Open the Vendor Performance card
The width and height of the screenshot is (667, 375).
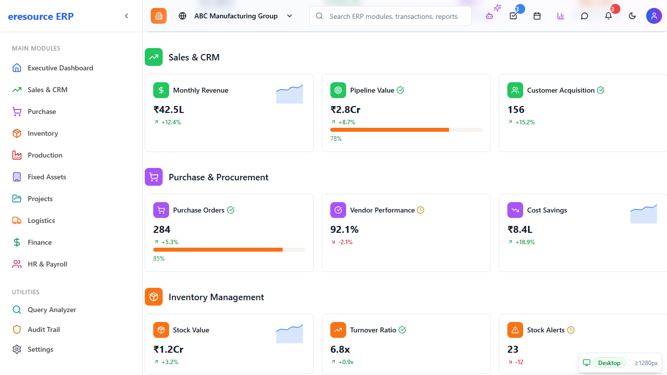click(x=406, y=233)
